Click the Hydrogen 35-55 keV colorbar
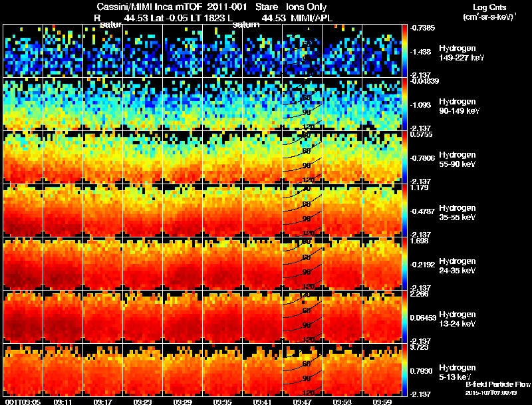This screenshot has height=405, width=532. 404,211
